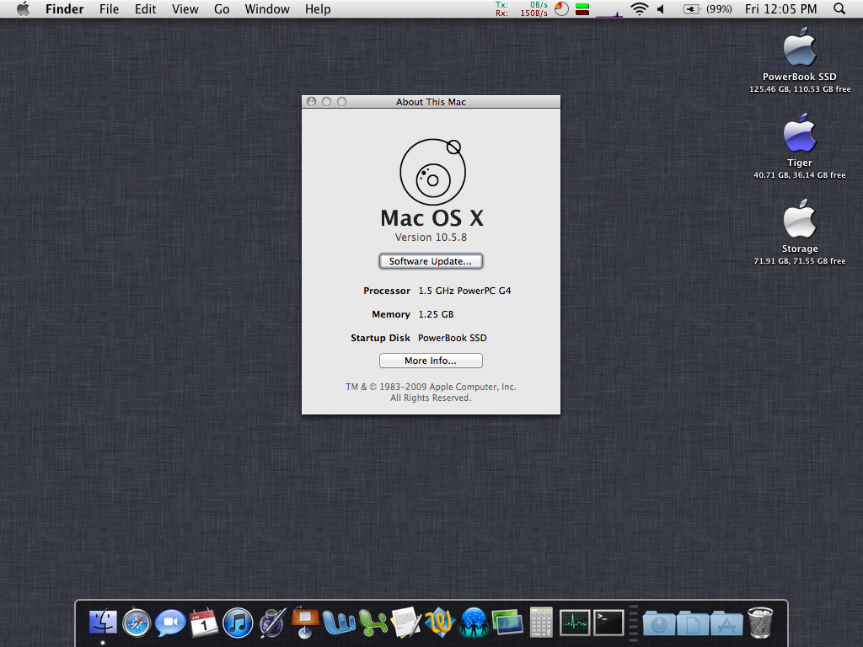This screenshot has width=863, height=647.
Task: Open Pages ink pen icon in Dock
Action: [x=272, y=623]
